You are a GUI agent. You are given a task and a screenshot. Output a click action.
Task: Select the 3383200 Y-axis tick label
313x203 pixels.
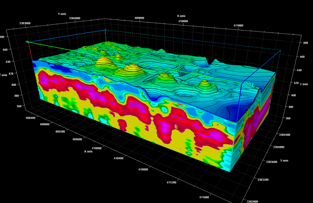tap(261, 180)
